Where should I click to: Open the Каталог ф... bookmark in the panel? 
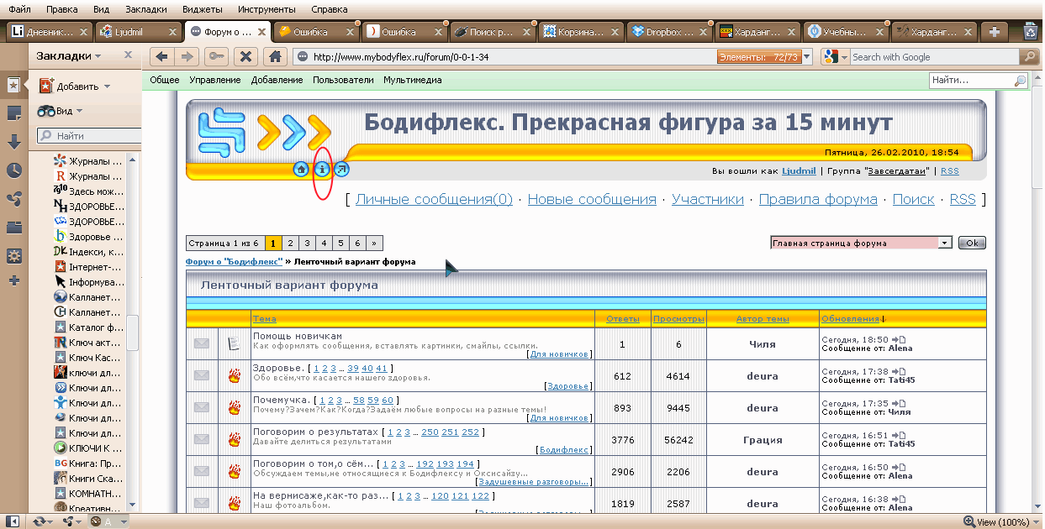[x=88, y=327]
